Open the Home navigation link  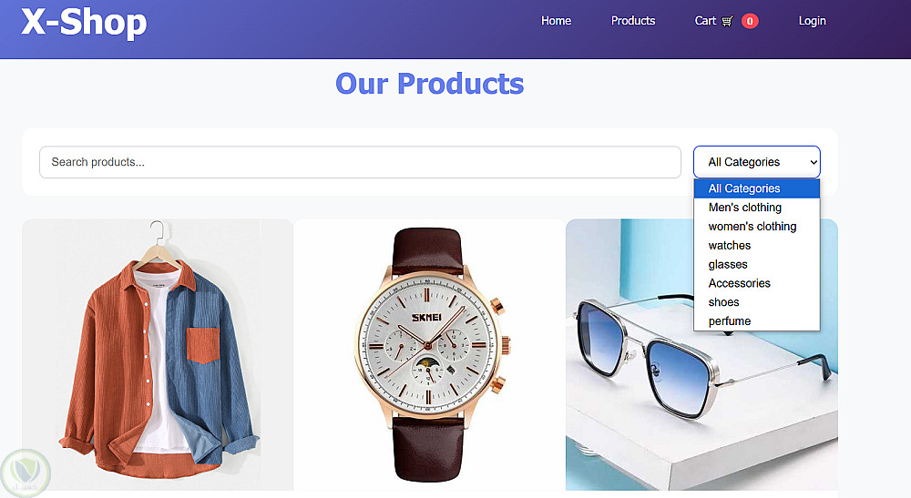(556, 21)
